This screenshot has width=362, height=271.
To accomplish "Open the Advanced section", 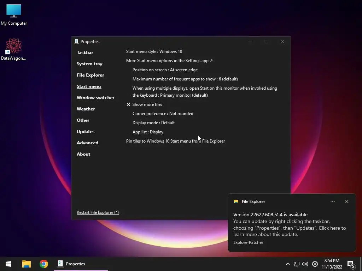I will pyautogui.click(x=87, y=143).
